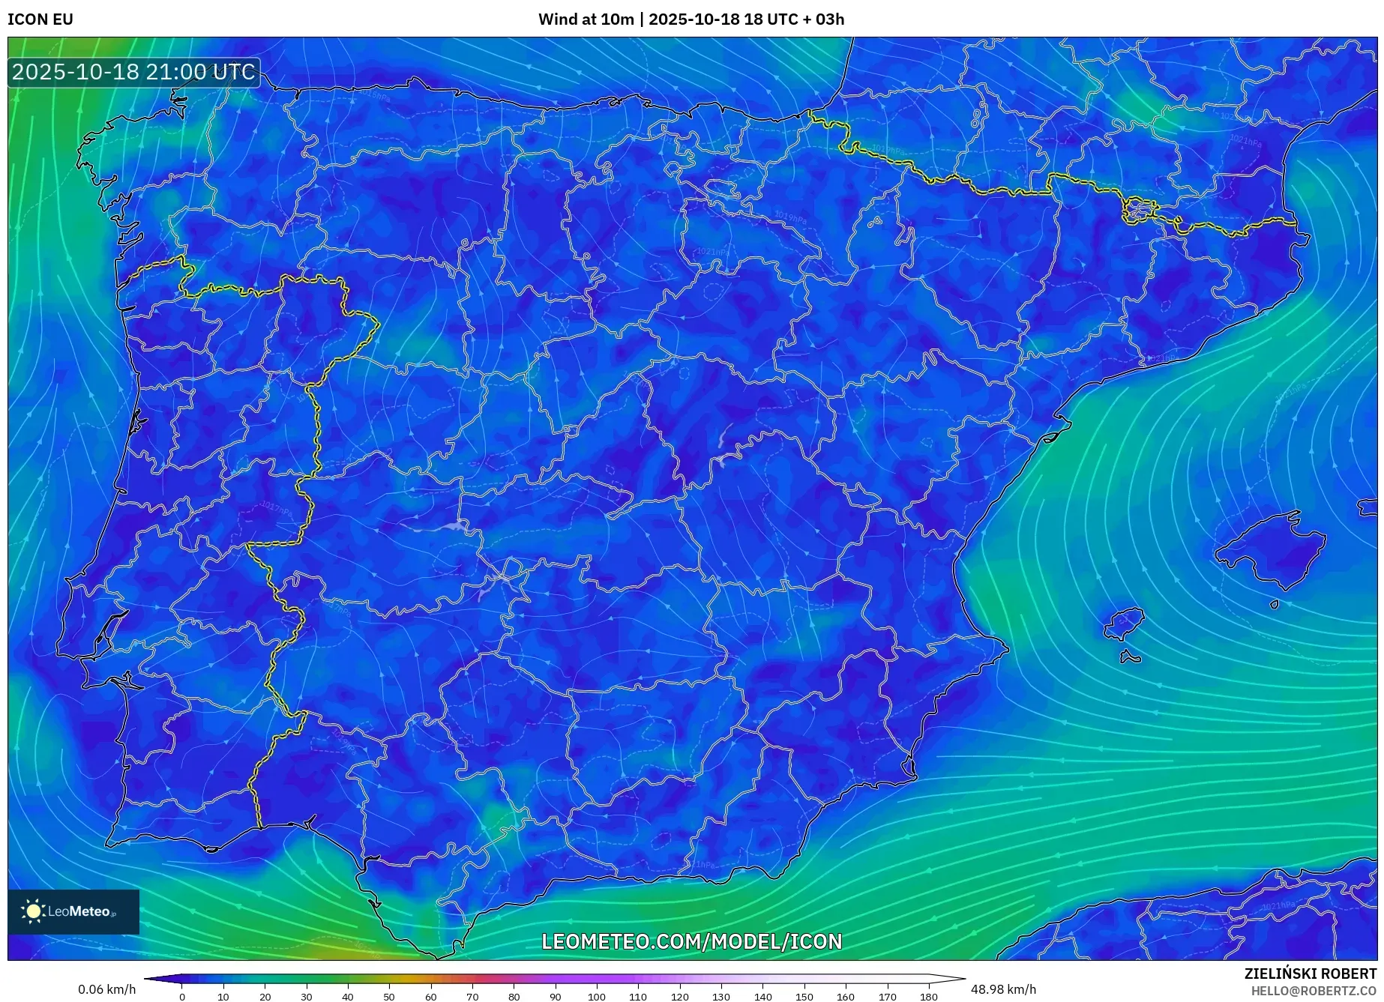Click the HELLO@ROBERTZ.CO email address
This screenshot has width=1384, height=1002.
tap(1314, 991)
